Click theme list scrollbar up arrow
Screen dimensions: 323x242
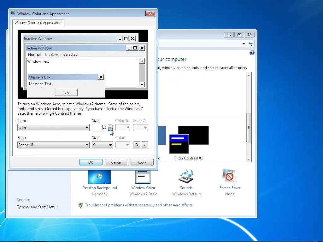click(249, 75)
